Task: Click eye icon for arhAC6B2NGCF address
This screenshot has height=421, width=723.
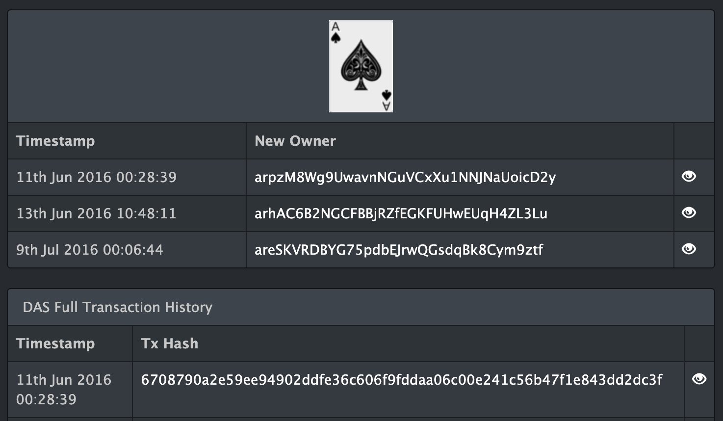Action: tap(689, 213)
